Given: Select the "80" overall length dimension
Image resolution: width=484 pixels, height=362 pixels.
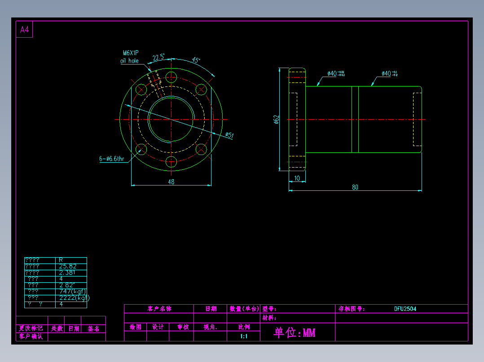Looking at the screenshot, I should [355, 187].
